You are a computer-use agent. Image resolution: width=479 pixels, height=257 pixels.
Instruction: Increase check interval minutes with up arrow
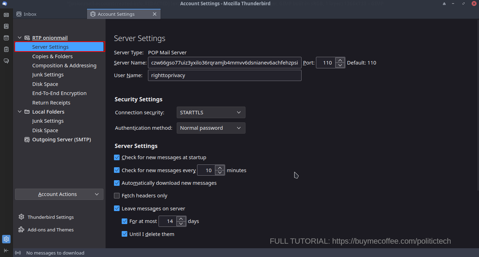(x=220, y=168)
